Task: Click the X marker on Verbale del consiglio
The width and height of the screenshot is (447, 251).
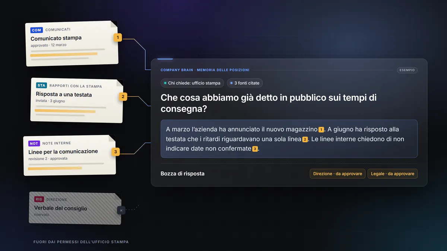Action: 121,210
